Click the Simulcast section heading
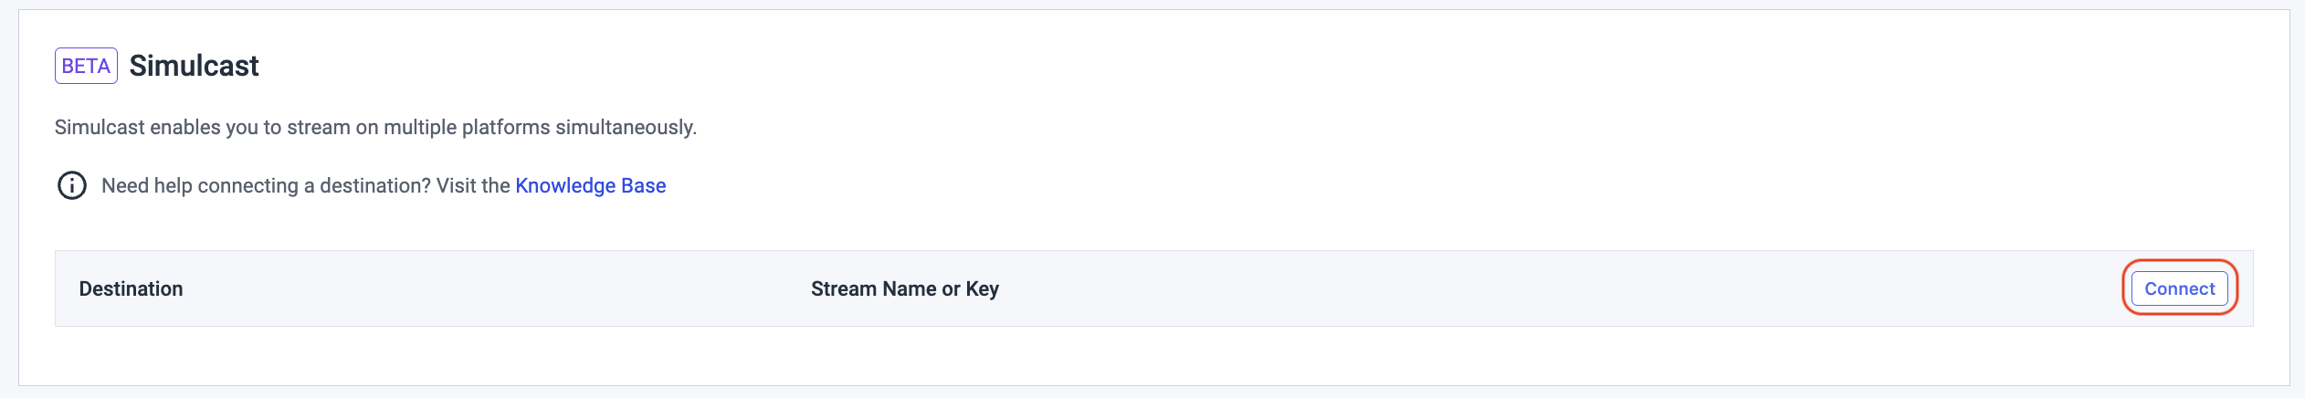Screen dimensions: 2305x398 coord(194,66)
